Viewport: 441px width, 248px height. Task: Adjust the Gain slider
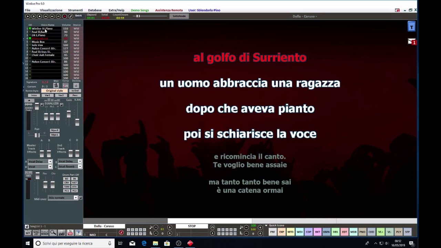tap(69, 114)
